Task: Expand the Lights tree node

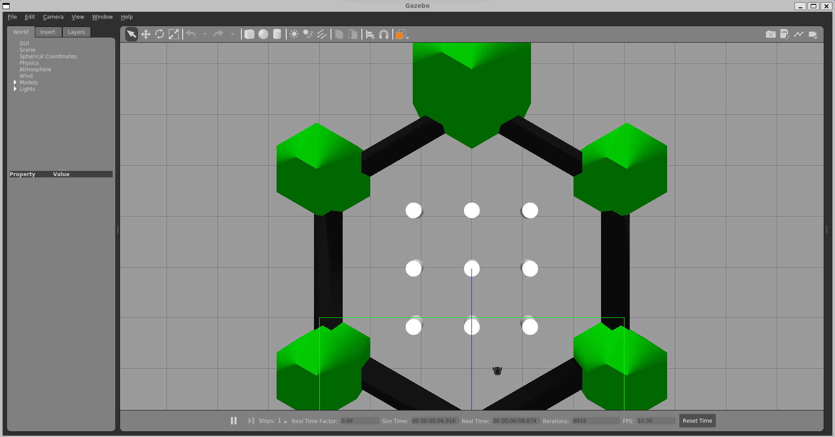Action: (15, 89)
